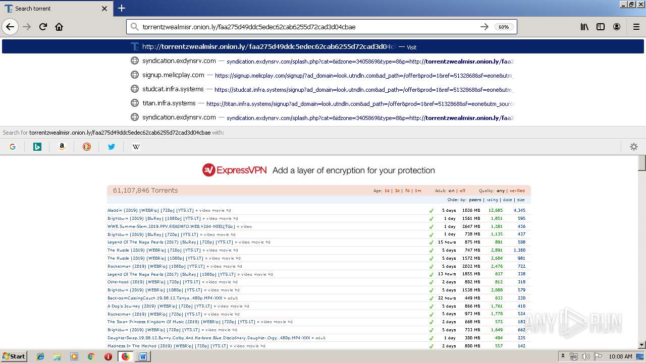Order results by date
The height and width of the screenshot is (363, 646).
(507, 200)
